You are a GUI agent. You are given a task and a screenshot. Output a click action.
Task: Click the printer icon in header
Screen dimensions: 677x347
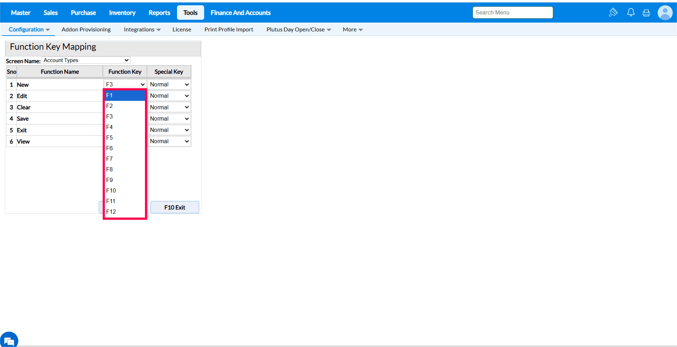coord(646,13)
